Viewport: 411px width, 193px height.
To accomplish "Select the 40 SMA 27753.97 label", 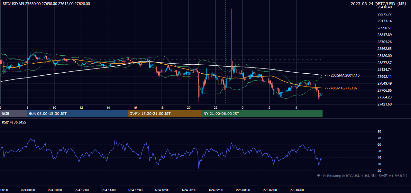I will [x=341, y=88].
